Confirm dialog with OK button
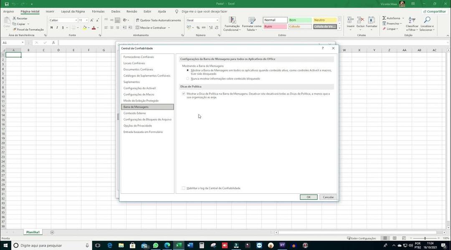Screen dimensions: 451x250 pyautogui.click(x=309, y=197)
